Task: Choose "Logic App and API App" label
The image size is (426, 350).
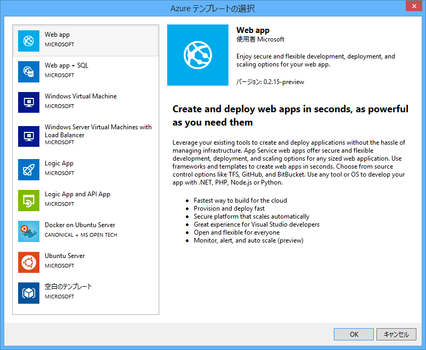Action: point(77,194)
